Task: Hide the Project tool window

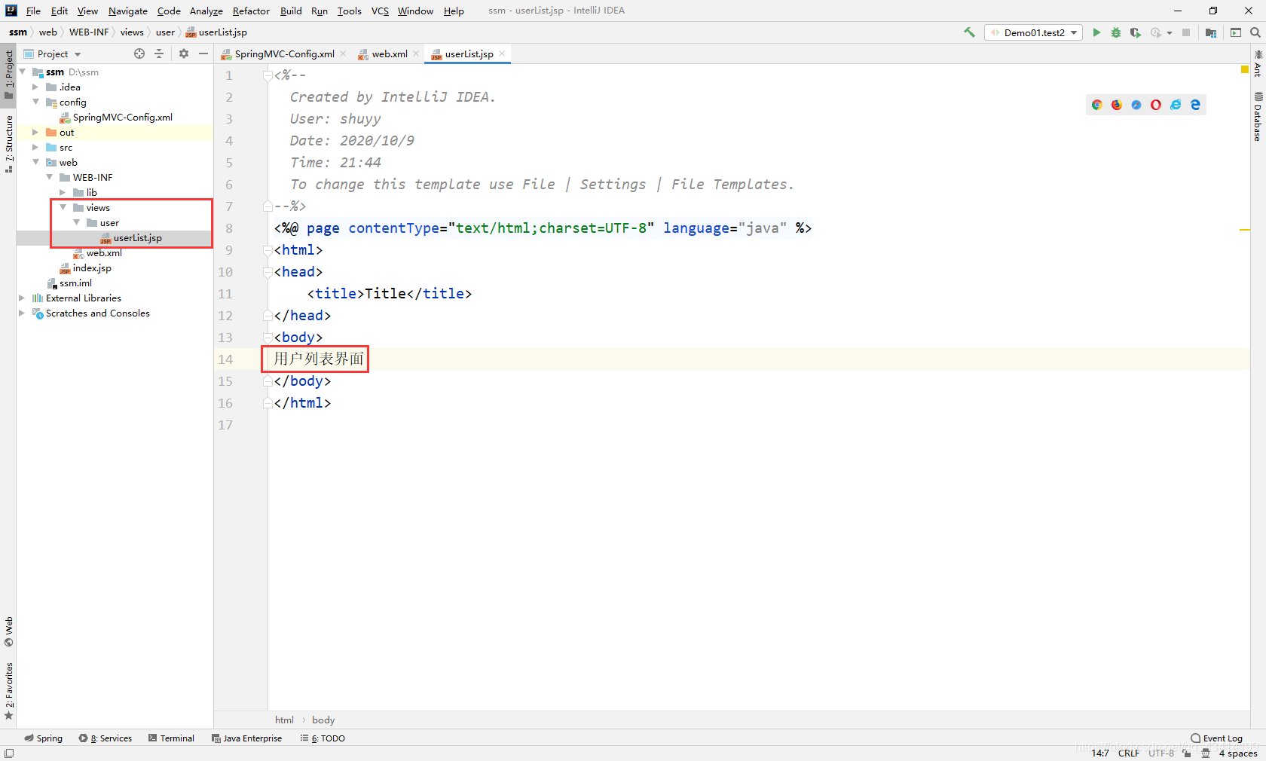Action: [x=203, y=53]
